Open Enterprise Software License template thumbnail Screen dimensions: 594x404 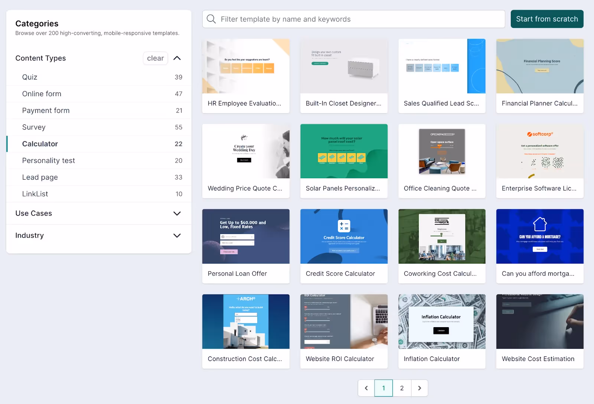point(540,151)
